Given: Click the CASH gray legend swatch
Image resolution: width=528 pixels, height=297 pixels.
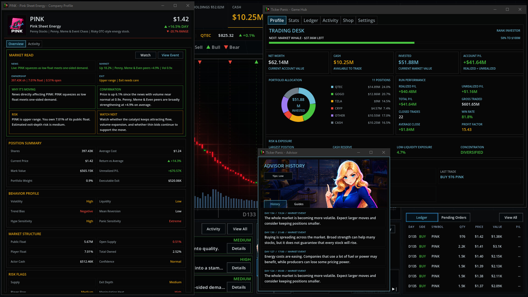Looking at the screenshot, I should pyautogui.click(x=332, y=123).
